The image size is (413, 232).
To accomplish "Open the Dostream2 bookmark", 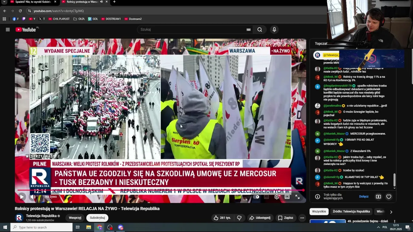I will point(133,19).
